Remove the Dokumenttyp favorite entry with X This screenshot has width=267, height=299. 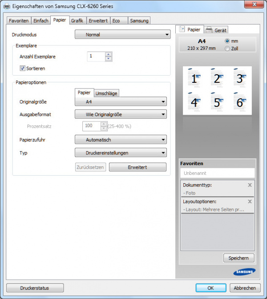pos(250,185)
